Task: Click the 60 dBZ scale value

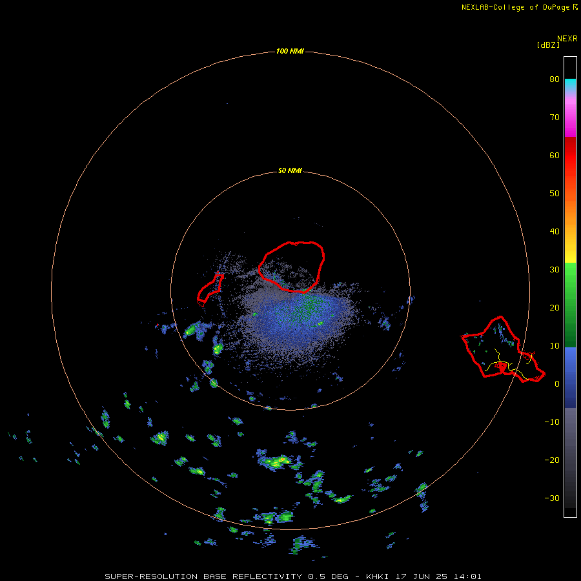Action: click(555, 155)
